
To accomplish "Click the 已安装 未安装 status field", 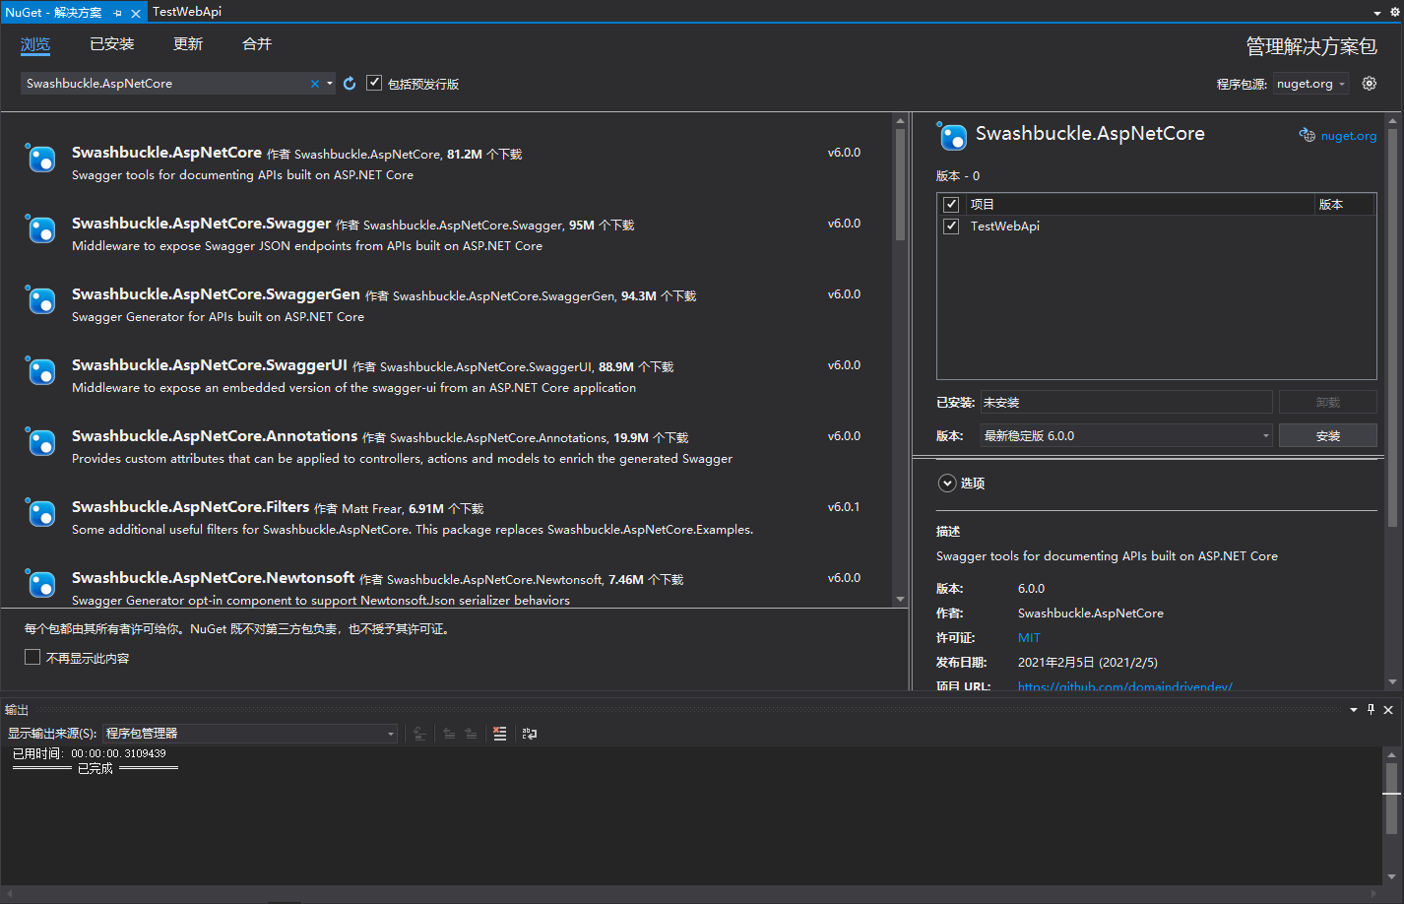I will pyautogui.click(x=1126, y=402).
